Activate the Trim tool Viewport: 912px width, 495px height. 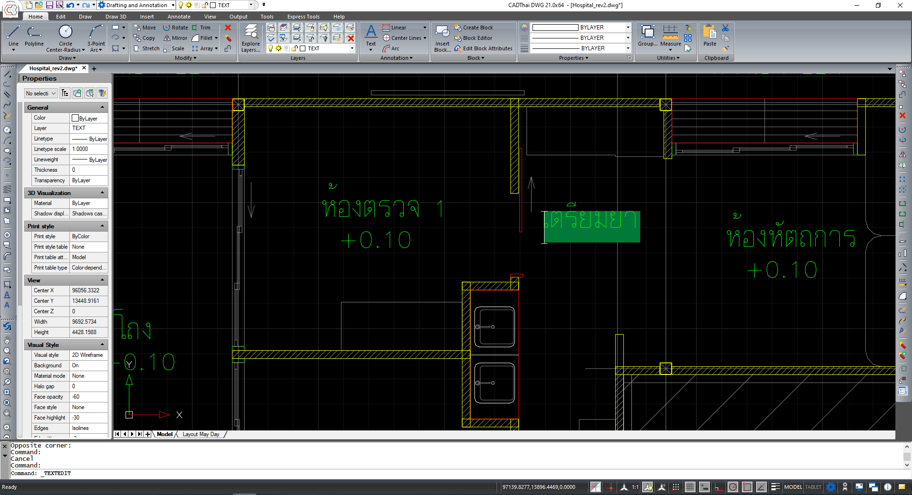[201, 28]
